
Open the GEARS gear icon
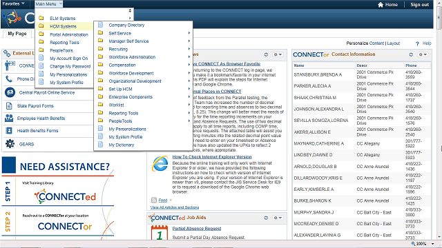click(10, 144)
